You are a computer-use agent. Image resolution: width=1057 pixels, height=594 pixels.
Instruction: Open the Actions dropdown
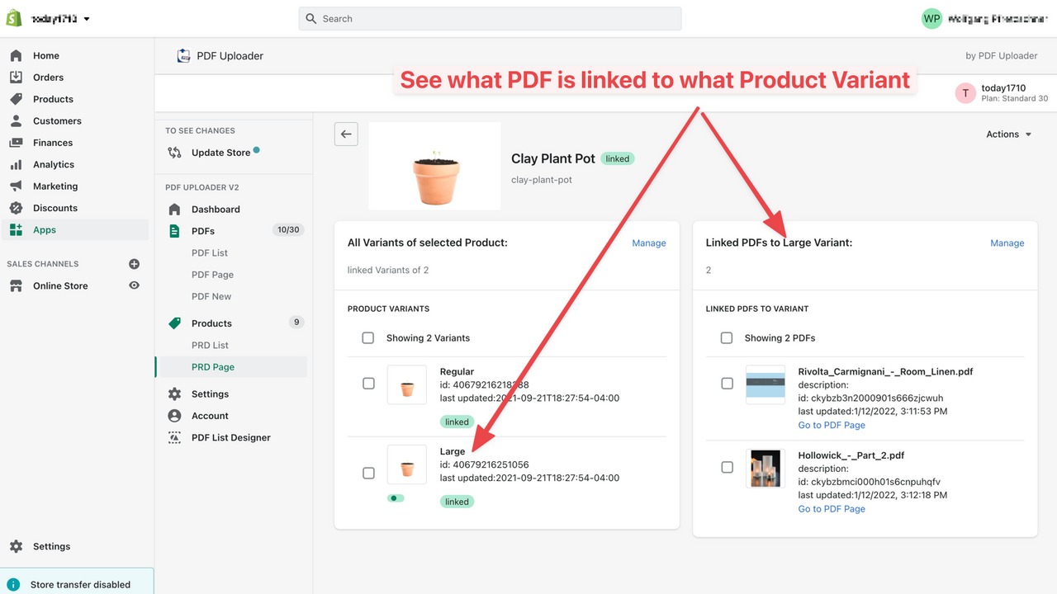coord(1007,134)
